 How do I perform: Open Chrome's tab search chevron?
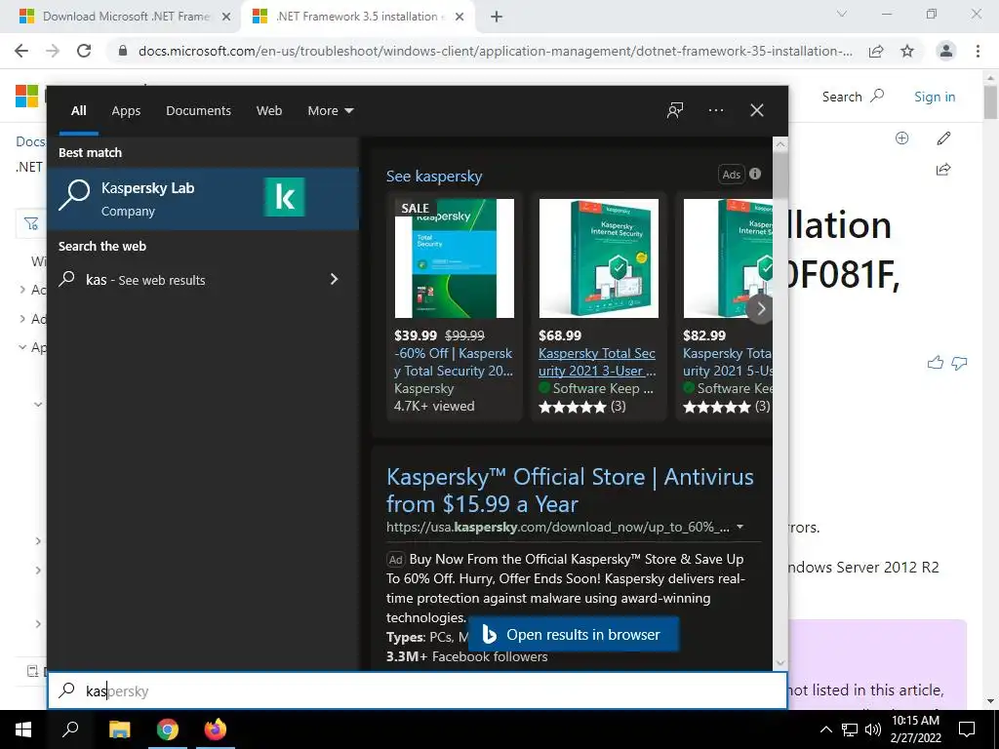(x=842, y=14)
